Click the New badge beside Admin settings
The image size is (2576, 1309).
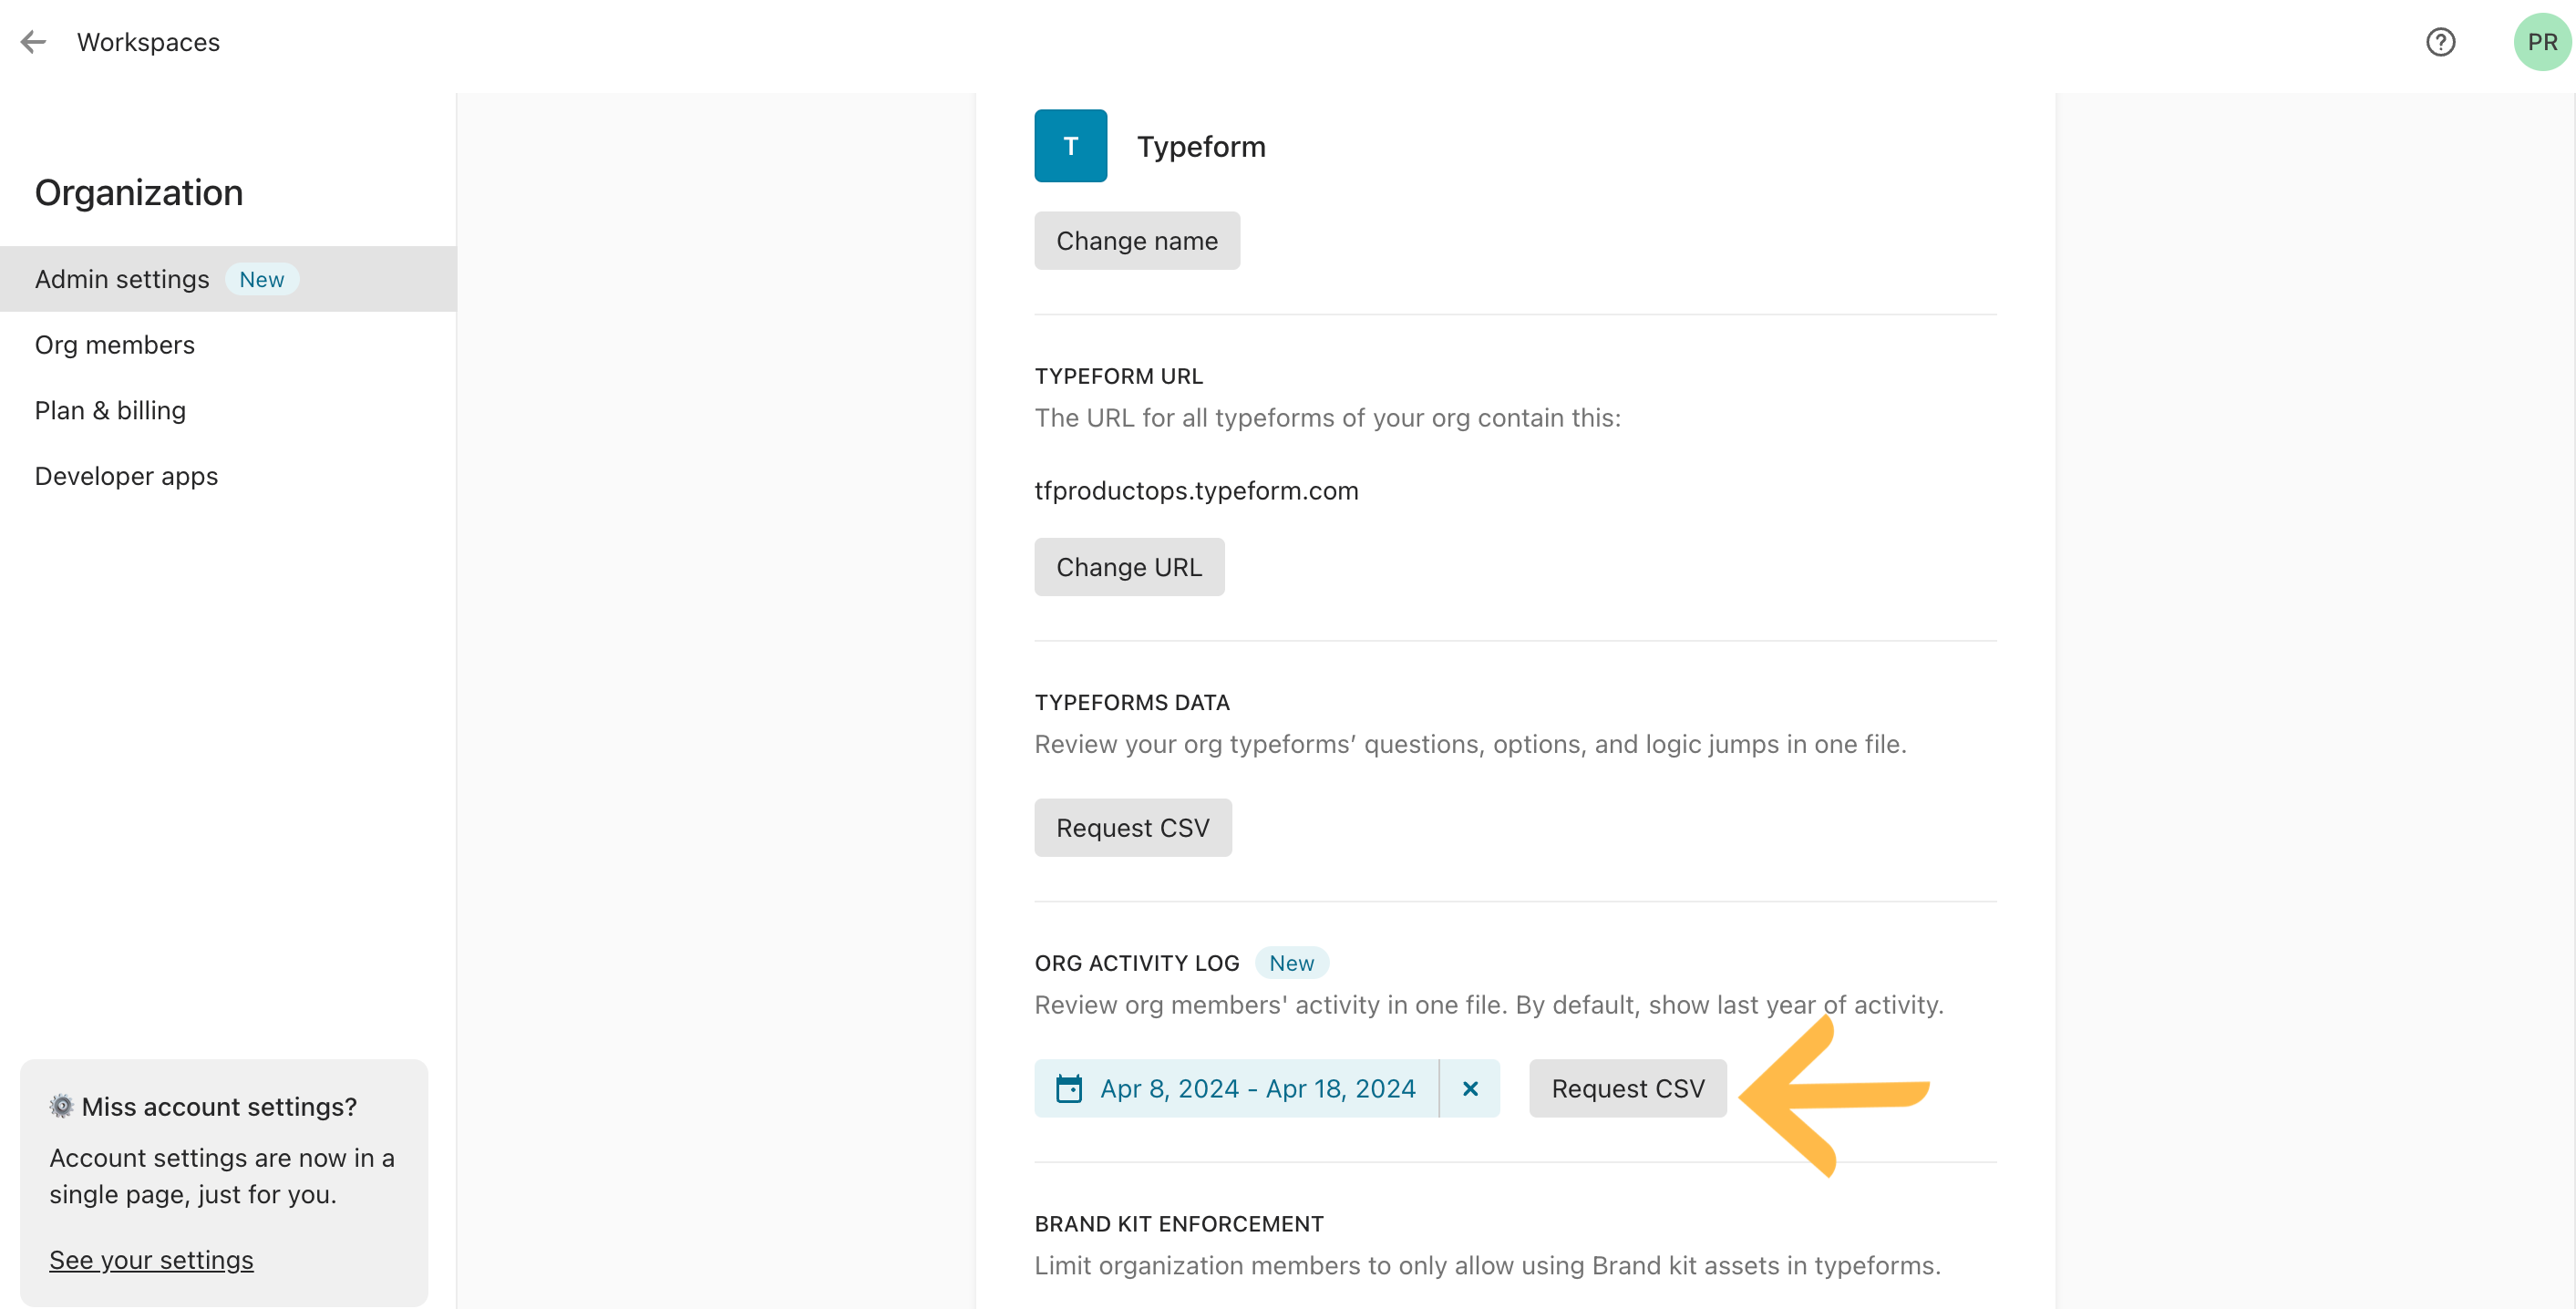261,279
